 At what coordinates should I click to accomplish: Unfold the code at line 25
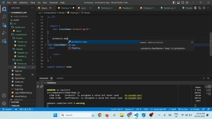coord(46,45)
